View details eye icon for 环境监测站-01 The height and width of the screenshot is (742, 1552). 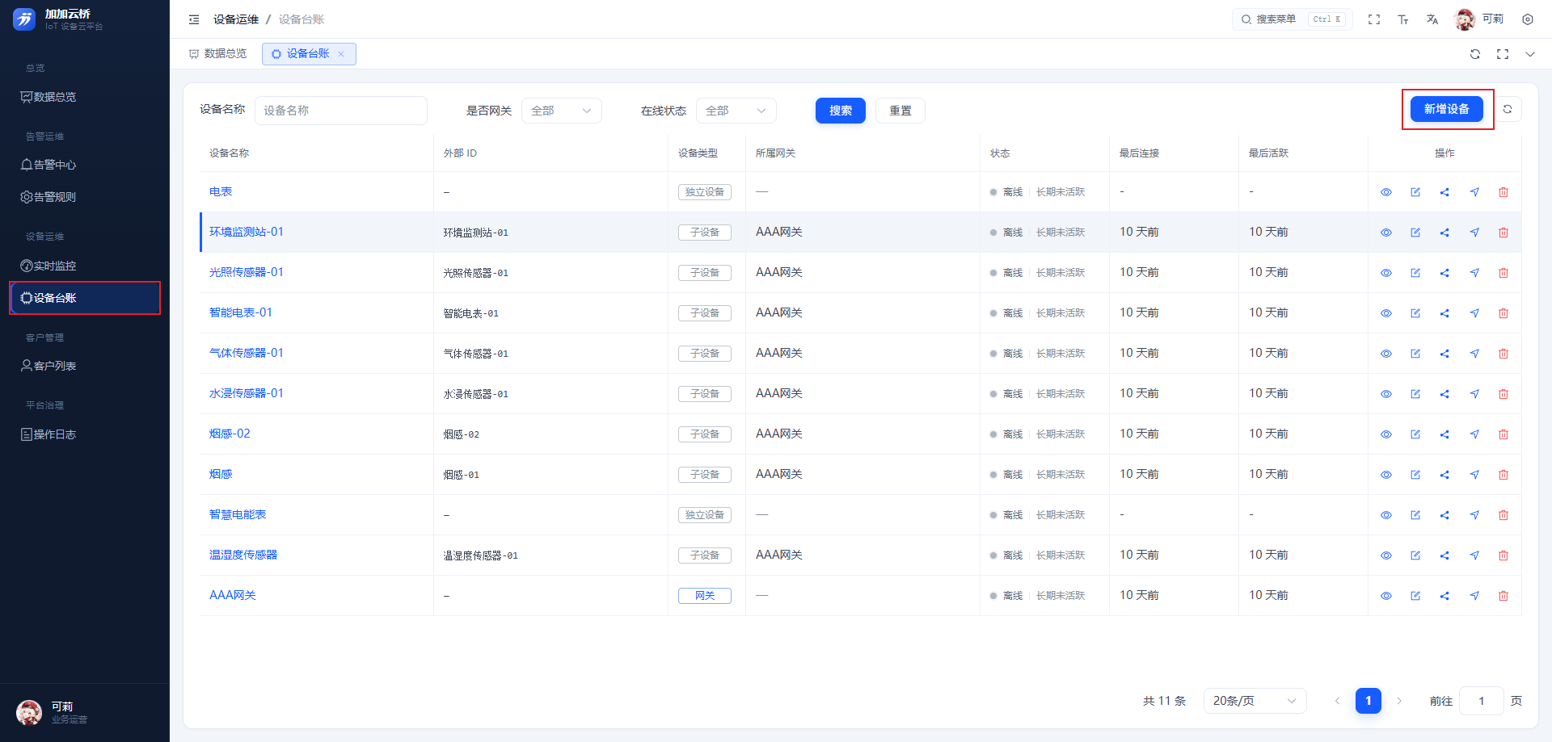1386,233
